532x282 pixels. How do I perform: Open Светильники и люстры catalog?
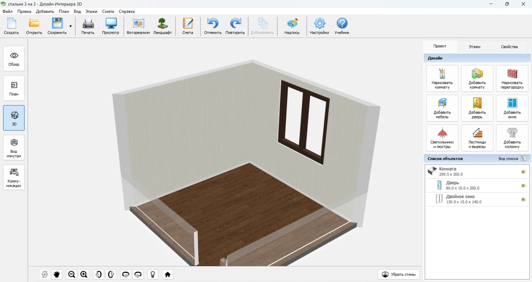442,137
